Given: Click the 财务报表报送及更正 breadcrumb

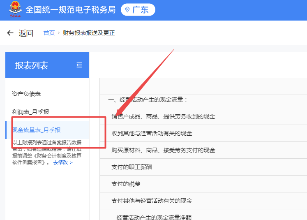Looking at the screenshot, I should pyautogui.click(x=89, y=33).
